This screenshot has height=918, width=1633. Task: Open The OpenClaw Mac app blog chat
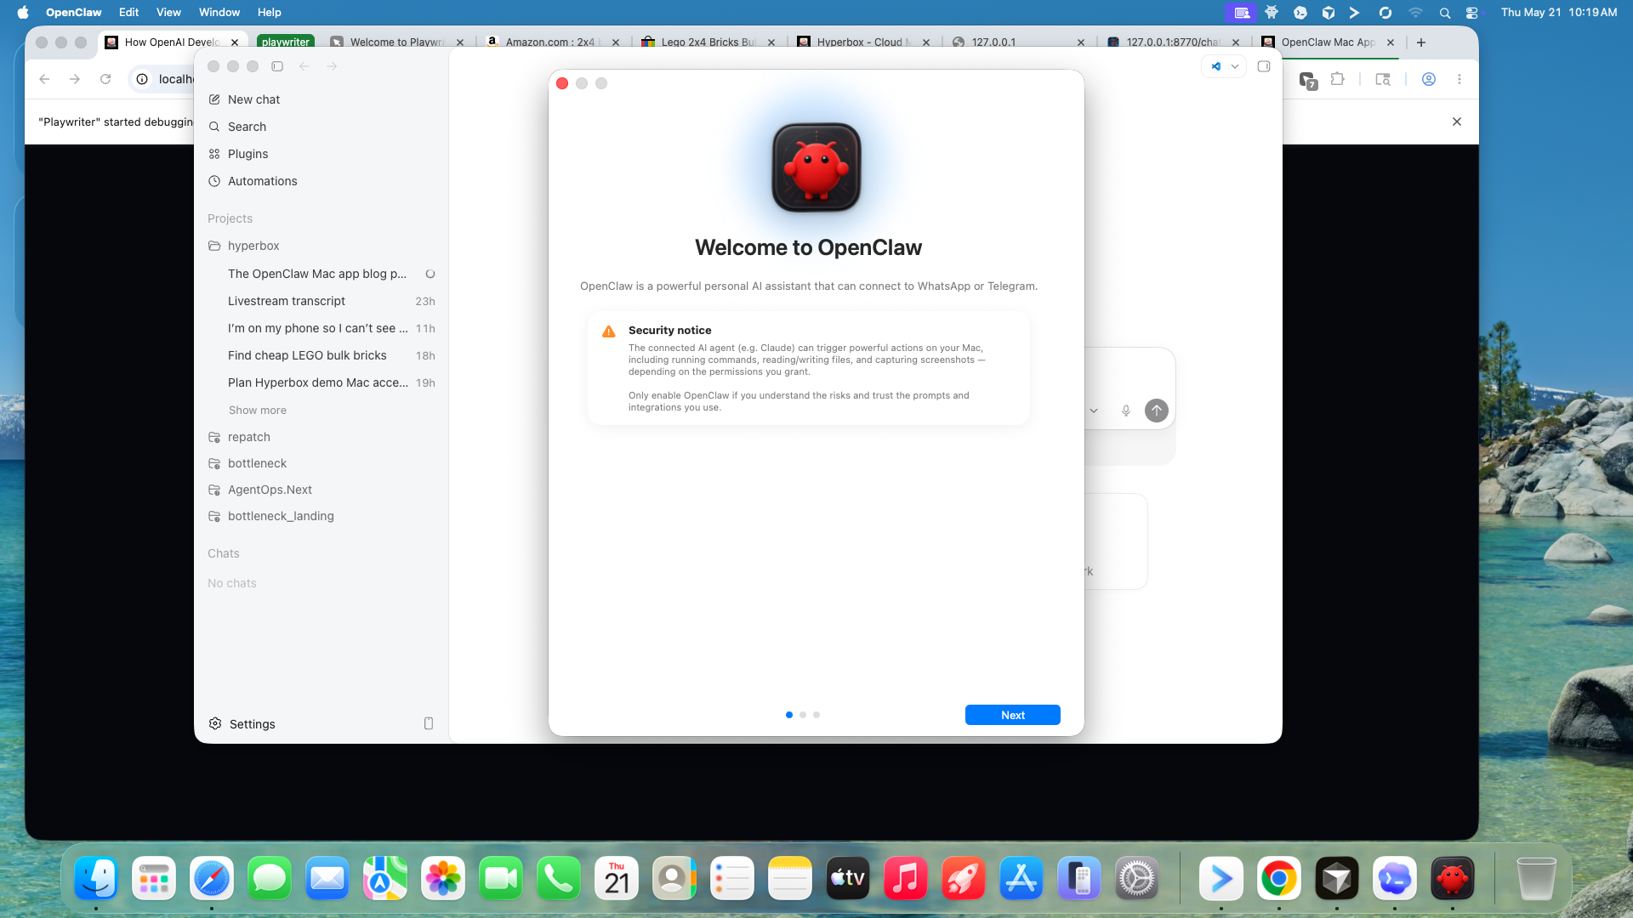tap(317, 274)
